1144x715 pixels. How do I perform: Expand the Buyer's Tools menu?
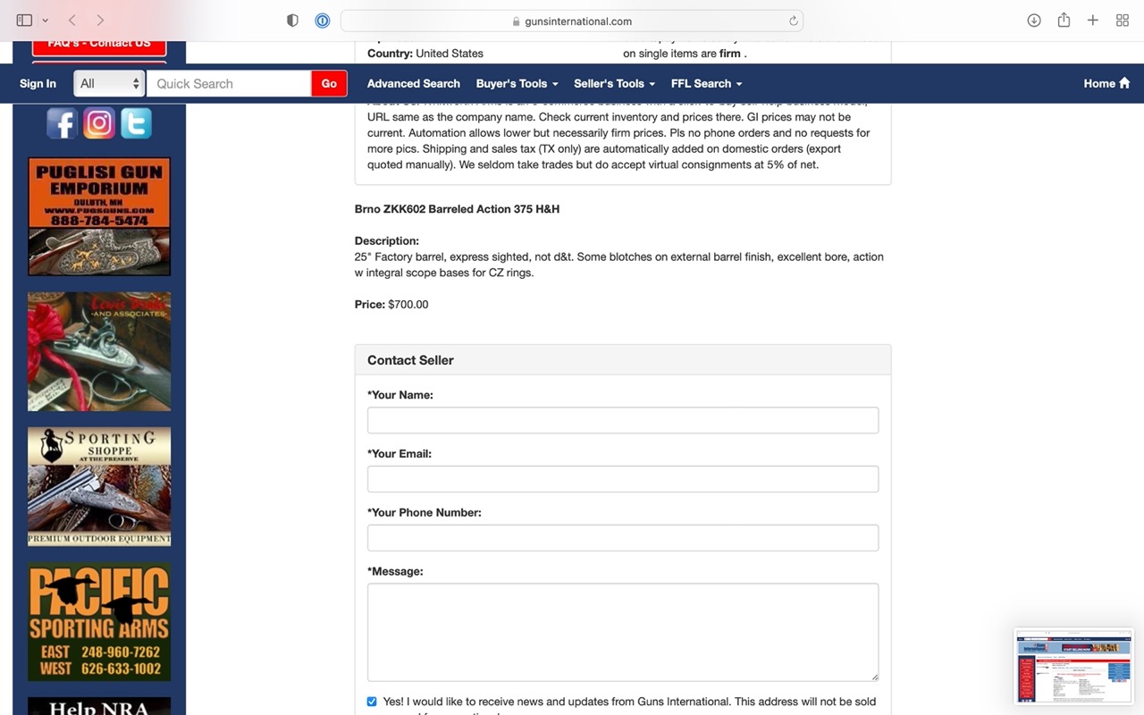click(x=517, y=83)
